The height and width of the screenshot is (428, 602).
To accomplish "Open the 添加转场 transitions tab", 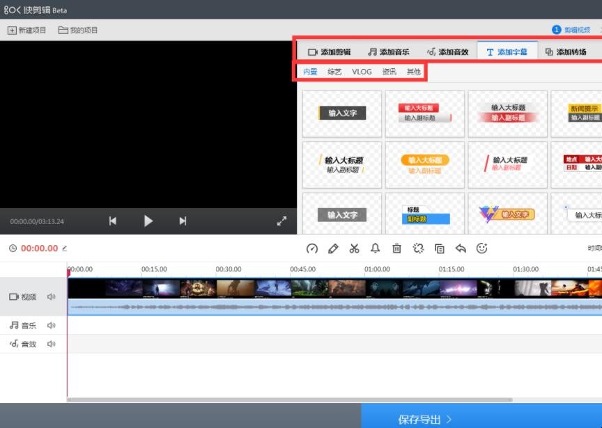I will (566, 52).
